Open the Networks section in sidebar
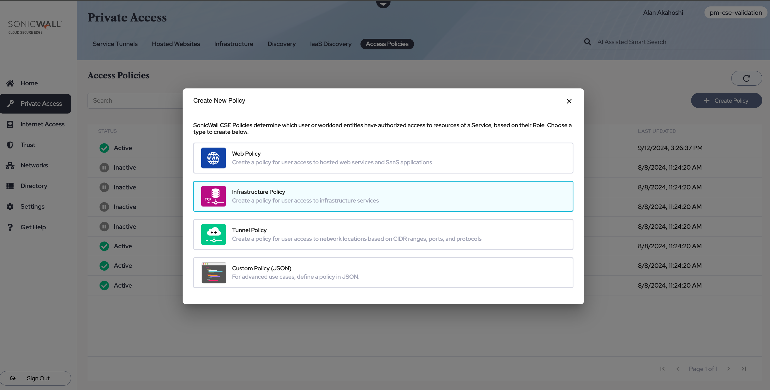Image resolution: width=770 pixels, height=390 pixels. tap(34, 165)
